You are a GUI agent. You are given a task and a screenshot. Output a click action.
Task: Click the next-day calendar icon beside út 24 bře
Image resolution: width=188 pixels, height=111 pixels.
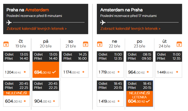[x=179, y=44]
